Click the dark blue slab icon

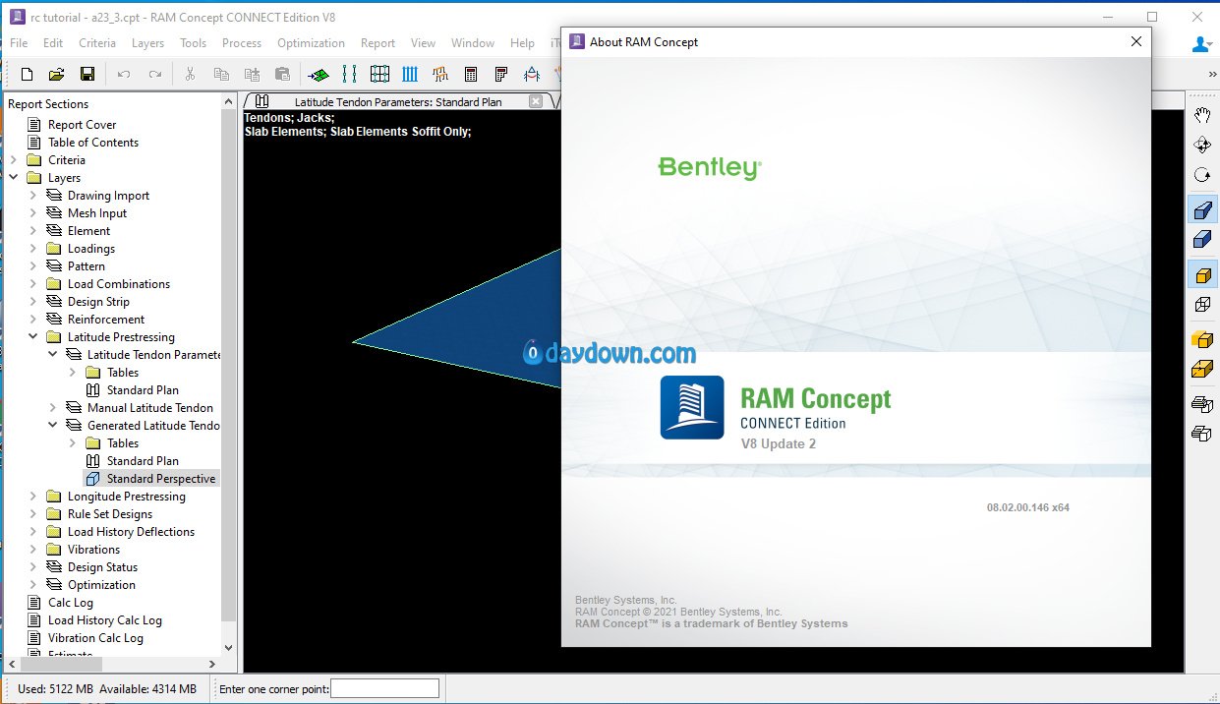[1201, 239]
